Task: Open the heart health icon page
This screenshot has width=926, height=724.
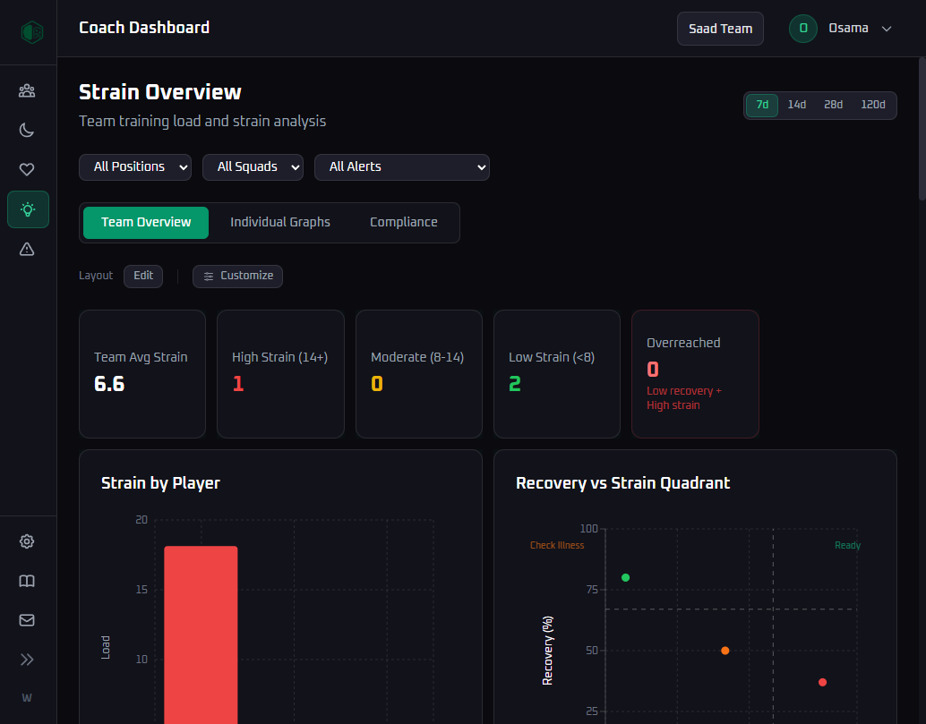Action: (27, 170)
